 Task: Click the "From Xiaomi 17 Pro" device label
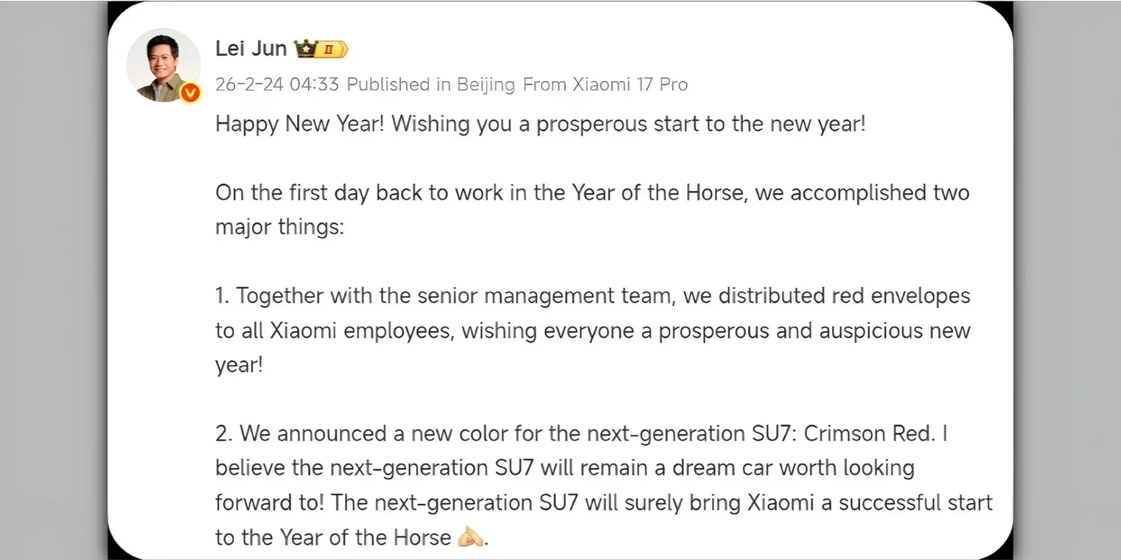(x=604, y=85)
